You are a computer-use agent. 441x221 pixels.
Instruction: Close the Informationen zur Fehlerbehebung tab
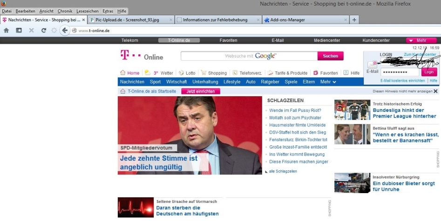(x=258, y=20)
